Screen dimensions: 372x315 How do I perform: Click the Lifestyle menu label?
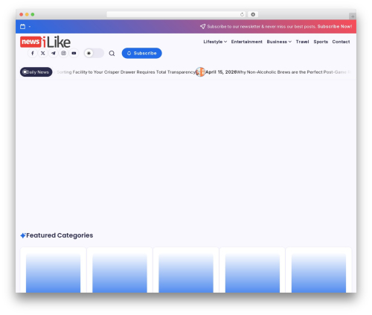tap(213, 42)
